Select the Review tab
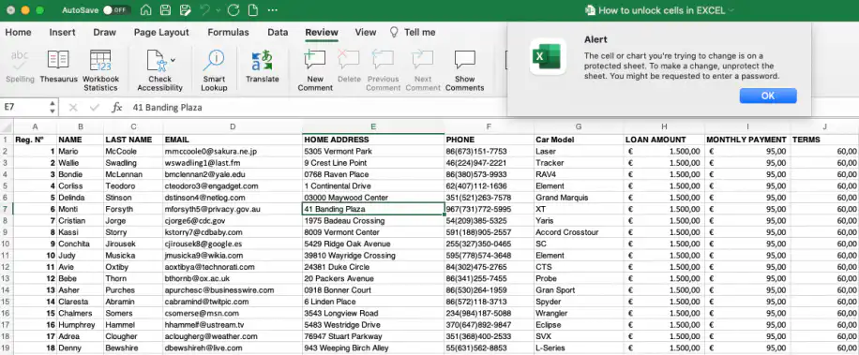859x355 pixels. coord(322,32)
